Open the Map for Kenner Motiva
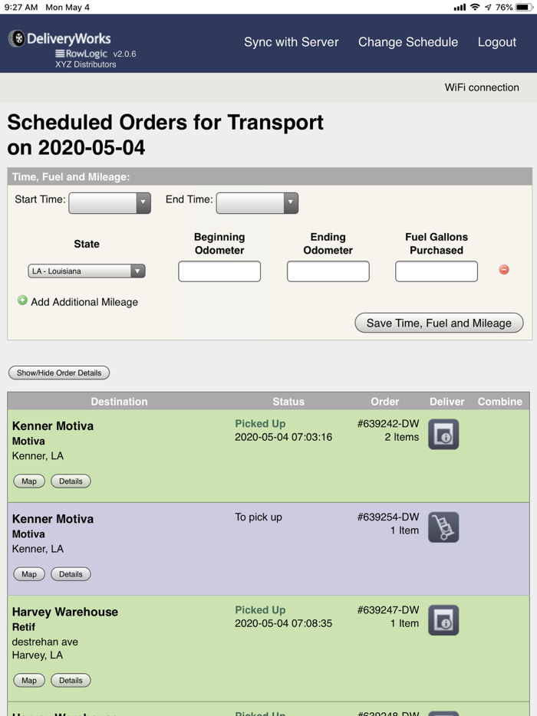Screen dimensions: 537x716 (28, 481)
